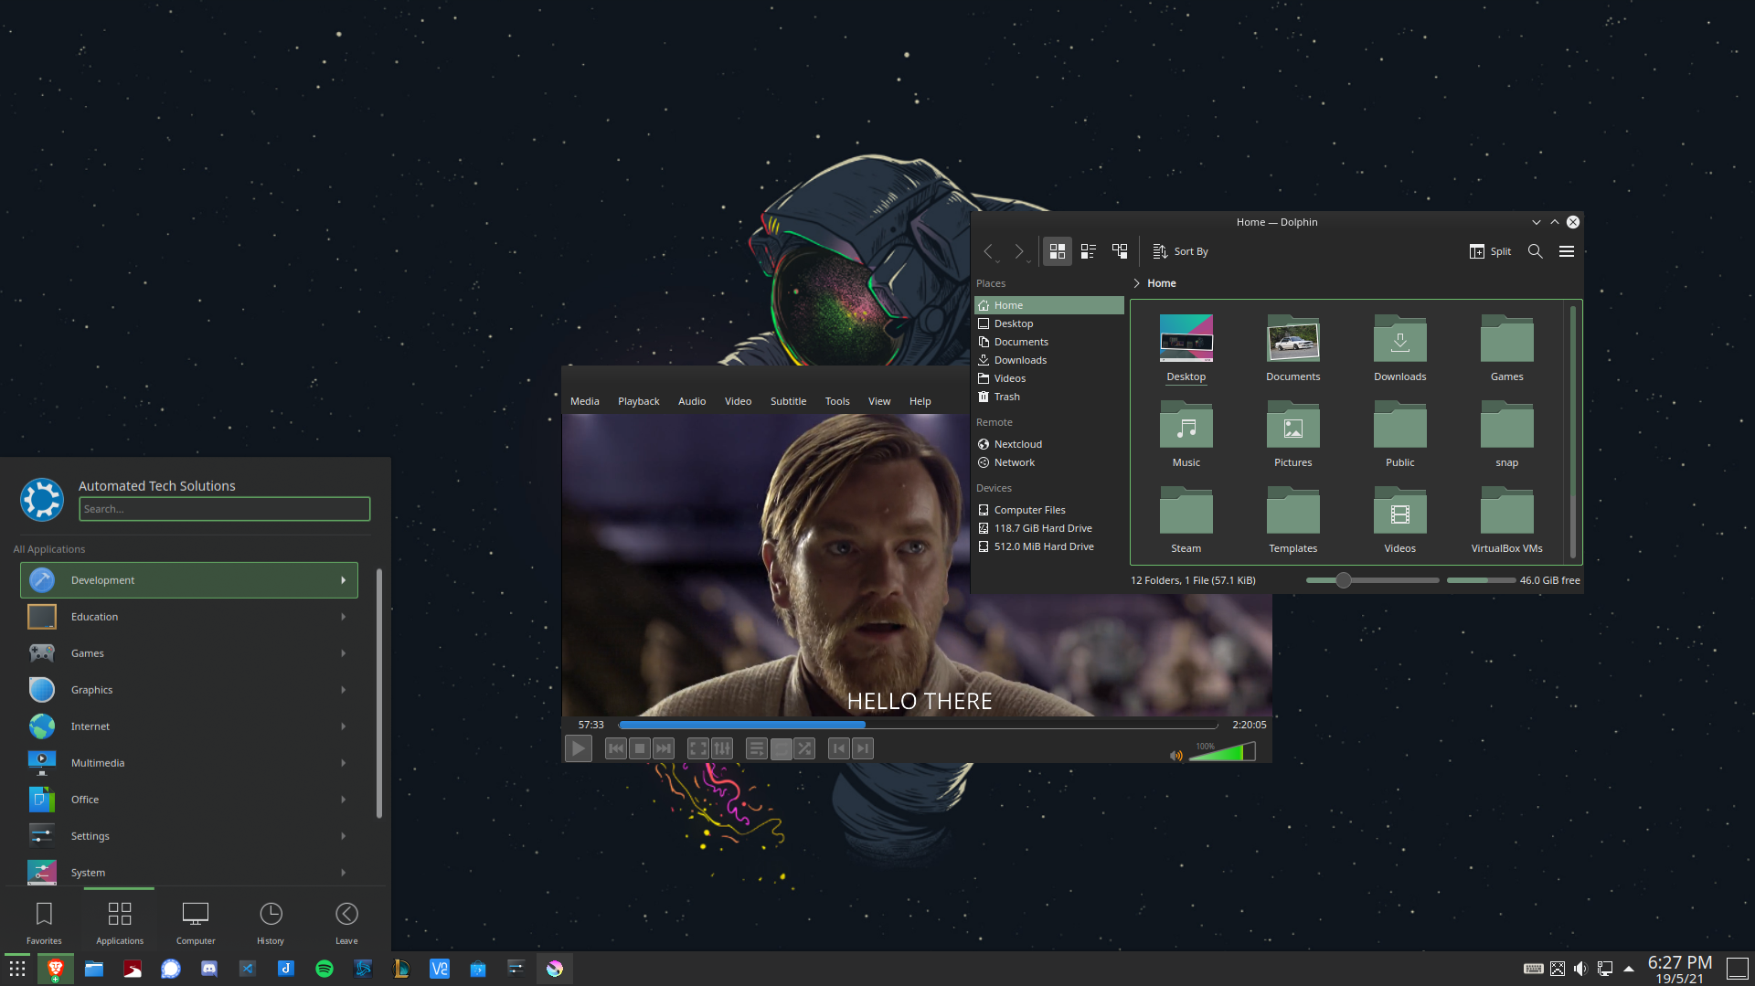Expand the Games category in launcher
This screenshot has width=1755, height=986.
tap(189, 653)
